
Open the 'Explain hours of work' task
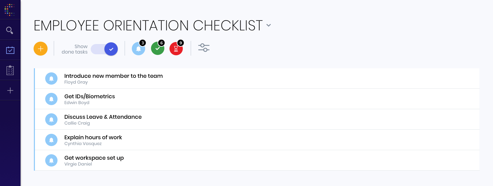[257, 140]
